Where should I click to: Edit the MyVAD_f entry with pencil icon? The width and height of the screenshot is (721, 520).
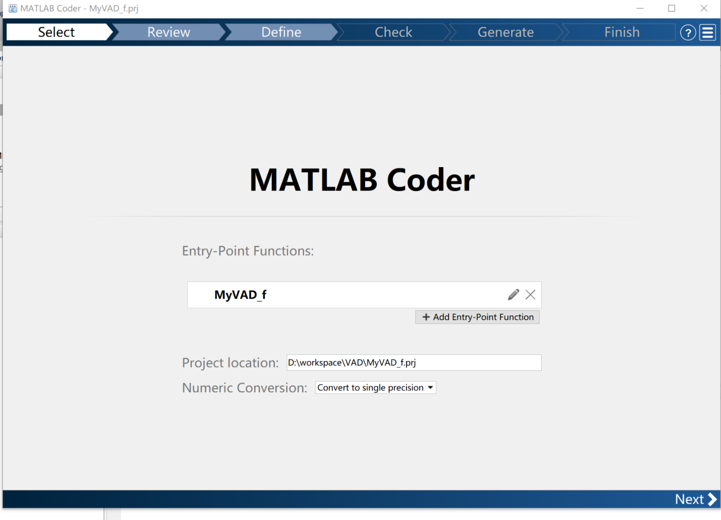pyautogui.click(x=513, y=295)
